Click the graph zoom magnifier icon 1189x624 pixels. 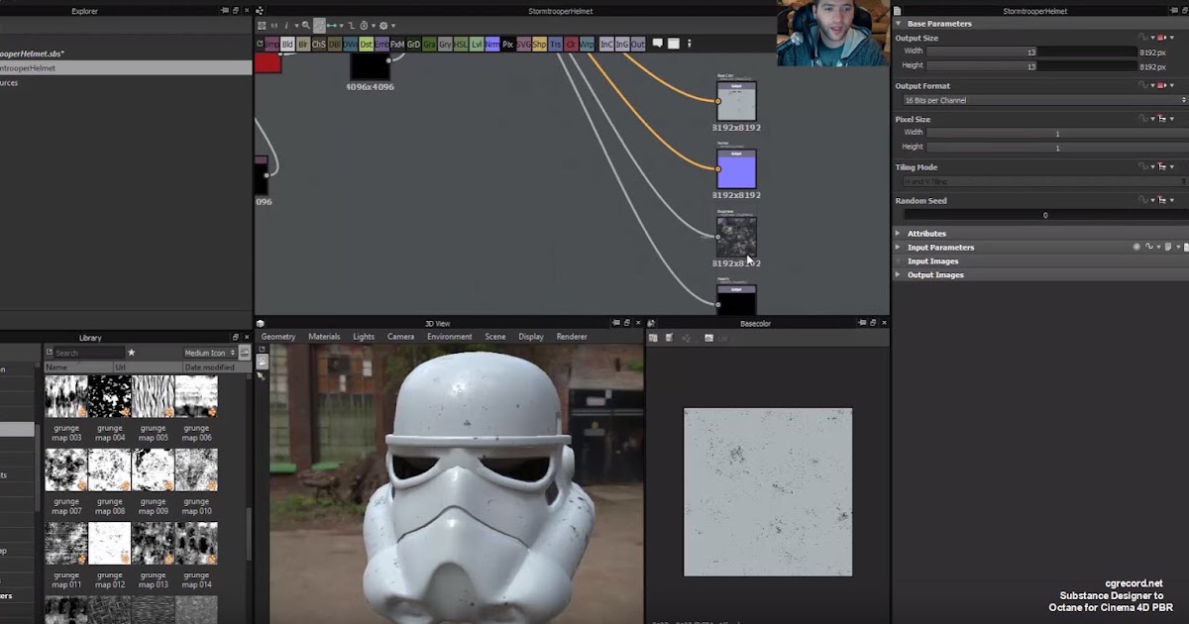[x=306, y=25]
